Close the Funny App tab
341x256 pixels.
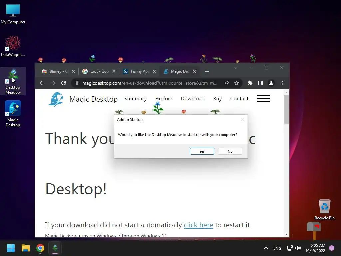pos(154,71)
